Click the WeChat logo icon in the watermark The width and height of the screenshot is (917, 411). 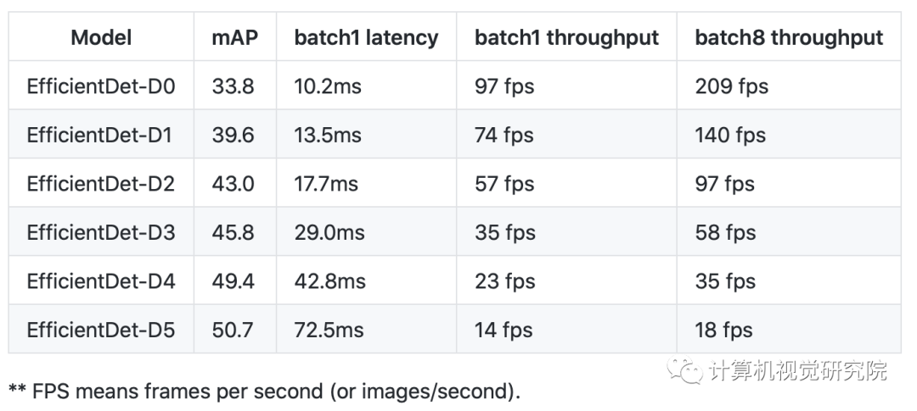pyautogui.click(x=684, y=370)
